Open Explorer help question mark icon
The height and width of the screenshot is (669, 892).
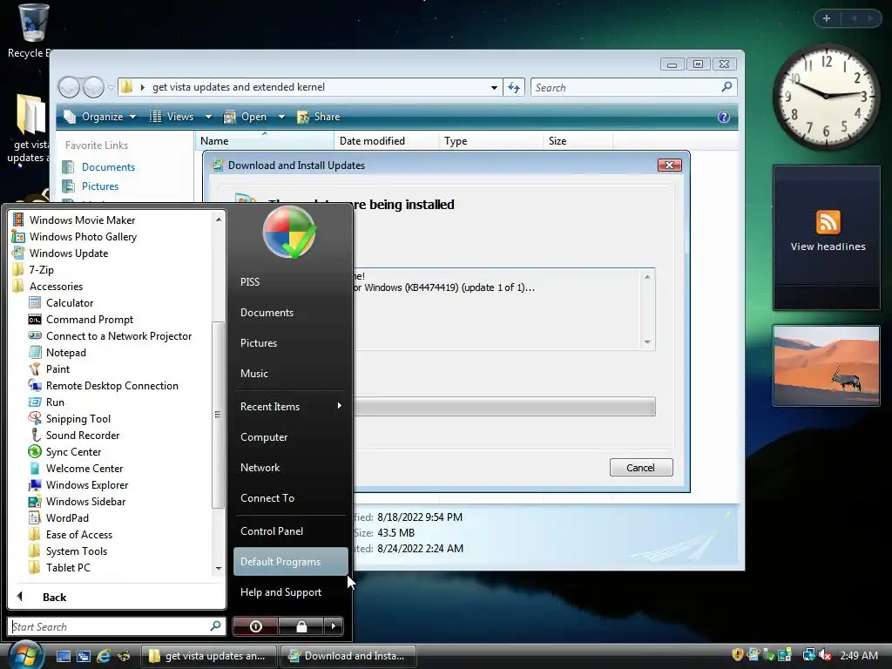[724, 117]
